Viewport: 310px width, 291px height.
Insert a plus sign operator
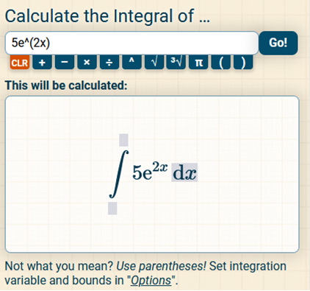pyautogui.click(x=42, y=63)
